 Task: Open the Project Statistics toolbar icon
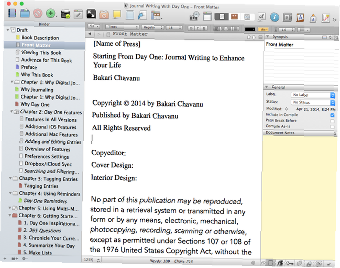tap(326, 18)
